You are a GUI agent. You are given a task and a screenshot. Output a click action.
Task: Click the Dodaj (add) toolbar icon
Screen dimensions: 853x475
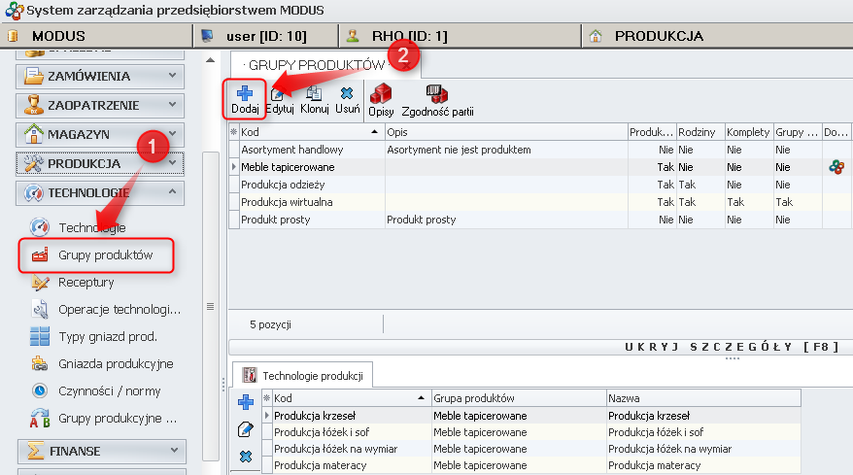[245, 99]
